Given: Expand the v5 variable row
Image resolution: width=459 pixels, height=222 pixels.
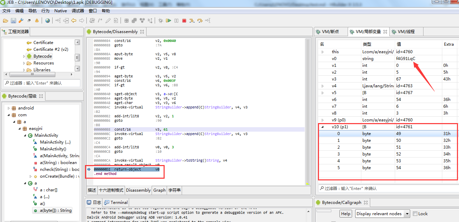Looking at the screenshot, I should click(322, 93).
